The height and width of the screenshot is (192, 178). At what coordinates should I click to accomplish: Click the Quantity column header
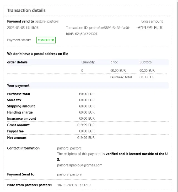[x=88, y=62]
